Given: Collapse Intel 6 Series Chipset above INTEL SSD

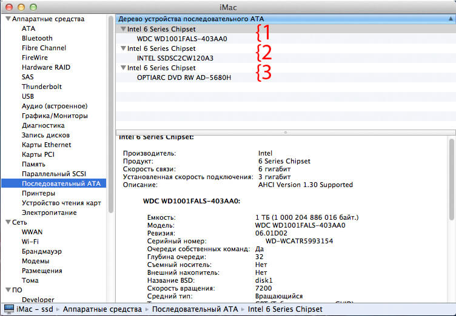Looking at the screenshot, I should pyautogui.click(x=123, y=48).
